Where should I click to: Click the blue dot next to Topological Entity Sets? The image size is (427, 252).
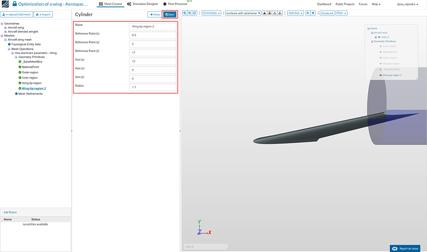coord(9,44)
